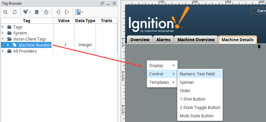The width and height of the screenshot is (266, 122).
Task: Choose Numeric Text Field from Control submenu
Action: pyautogui.click(x=200, y=74)
